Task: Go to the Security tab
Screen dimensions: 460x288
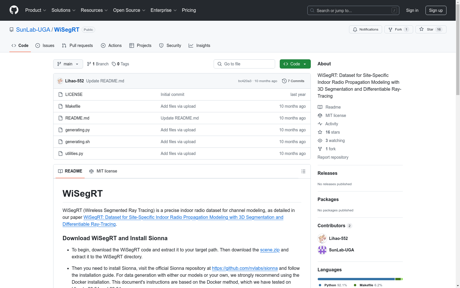Action: point(170,46)
